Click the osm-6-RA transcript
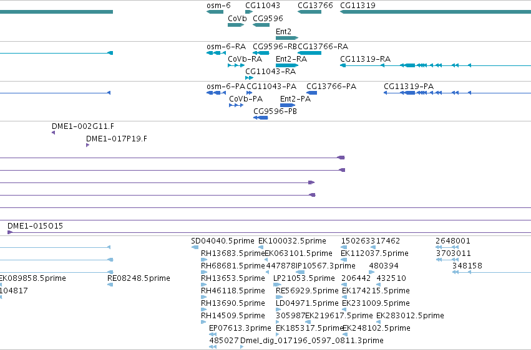Screen dimensions: 531x350 (x=216, y=53)
